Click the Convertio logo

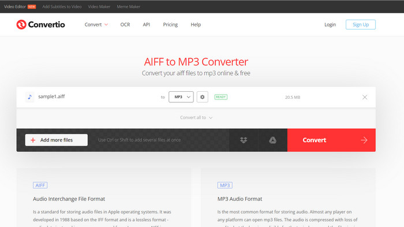click(41, 24)
